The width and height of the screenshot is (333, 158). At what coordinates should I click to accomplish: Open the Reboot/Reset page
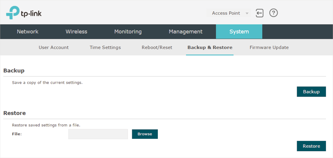(x=157, y=48)
